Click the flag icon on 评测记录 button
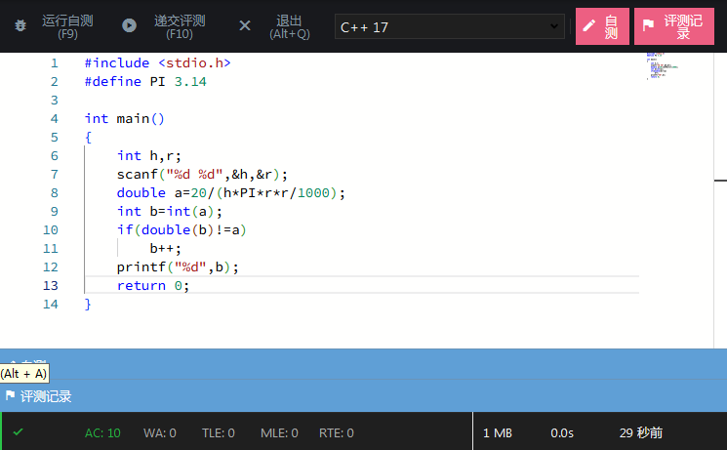This screenshot has height=450, width=727. pyautogui.click(x=648, y=26)
